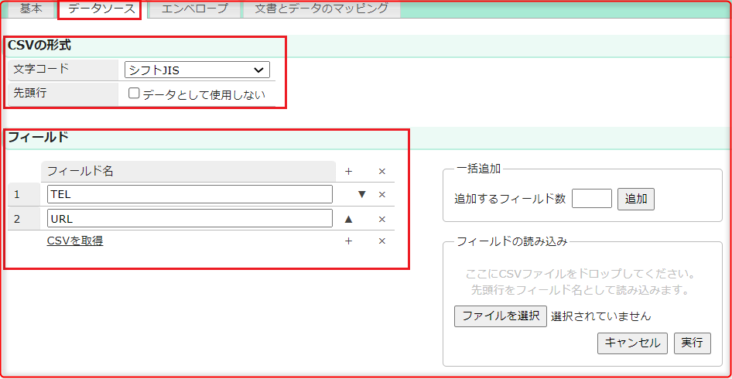Move URL field up with arrow
732x379 pixels.
348,219
